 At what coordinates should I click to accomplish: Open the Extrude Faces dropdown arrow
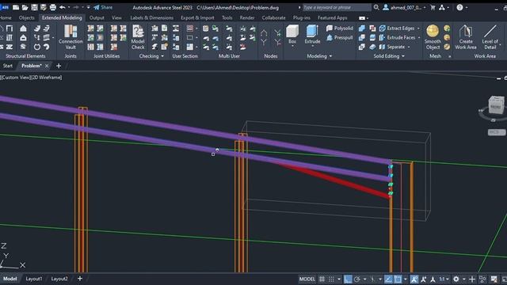tap(419, 38)
